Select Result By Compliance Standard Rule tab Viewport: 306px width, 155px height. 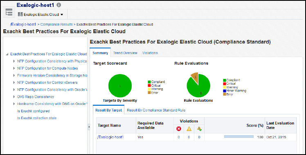[x=156, y=110]
